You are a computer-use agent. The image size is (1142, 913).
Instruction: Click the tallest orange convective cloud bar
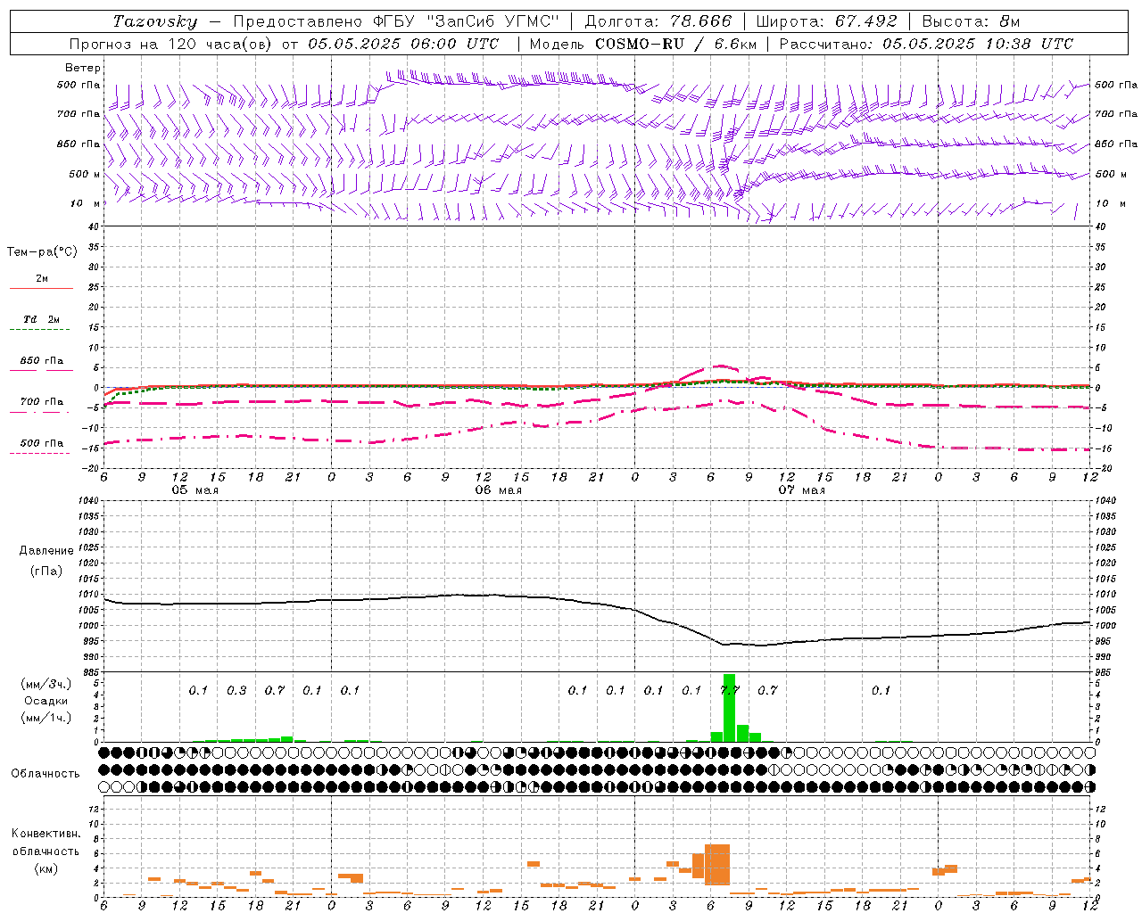(x=717, y=865)
